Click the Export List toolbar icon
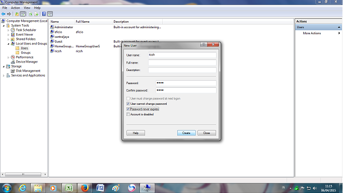Viewport: 343px width, 193px height. point(36,14)
